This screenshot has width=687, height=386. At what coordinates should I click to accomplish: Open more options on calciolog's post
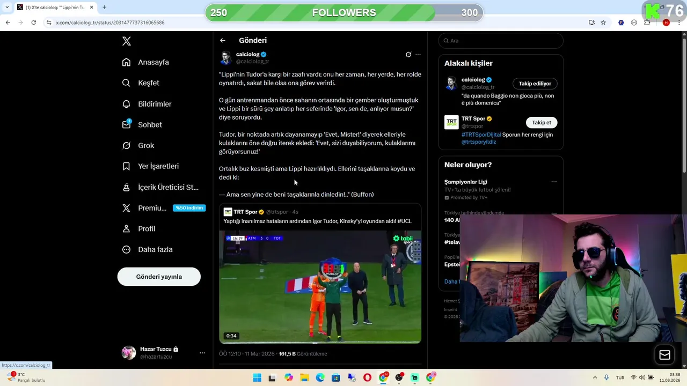coord(418,55)
